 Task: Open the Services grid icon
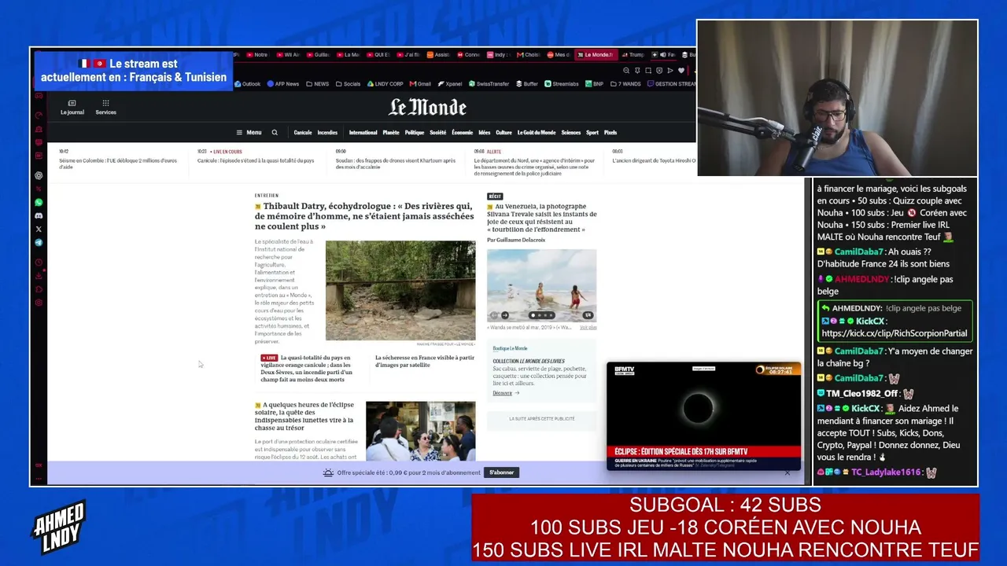(x=105, y=108)
